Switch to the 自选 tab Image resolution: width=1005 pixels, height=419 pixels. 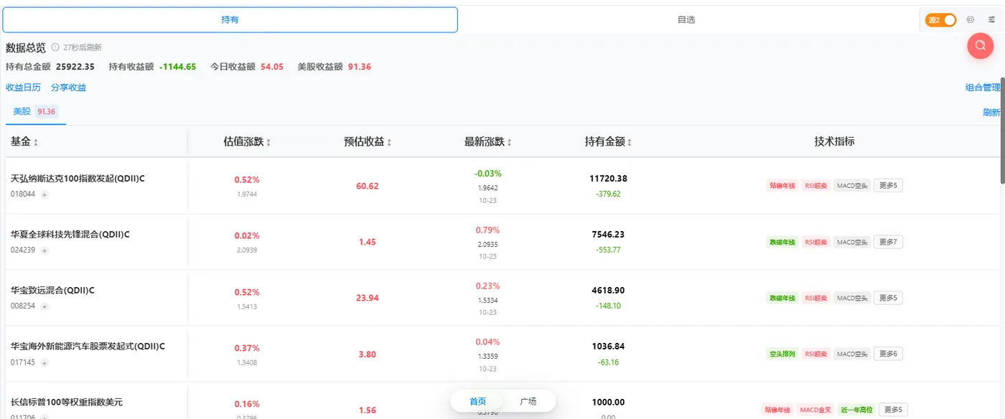686,20
